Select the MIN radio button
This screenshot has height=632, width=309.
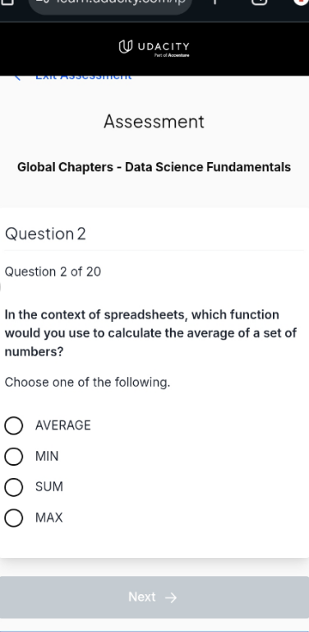(x=14, y=456)
